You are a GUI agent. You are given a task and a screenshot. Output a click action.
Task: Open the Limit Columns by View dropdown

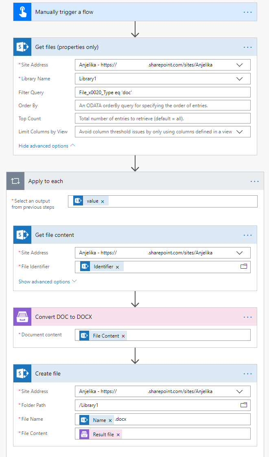239,132
